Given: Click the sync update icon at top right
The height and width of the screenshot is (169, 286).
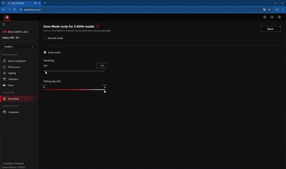Looking at the screenshot, I should tap(272, 17).
